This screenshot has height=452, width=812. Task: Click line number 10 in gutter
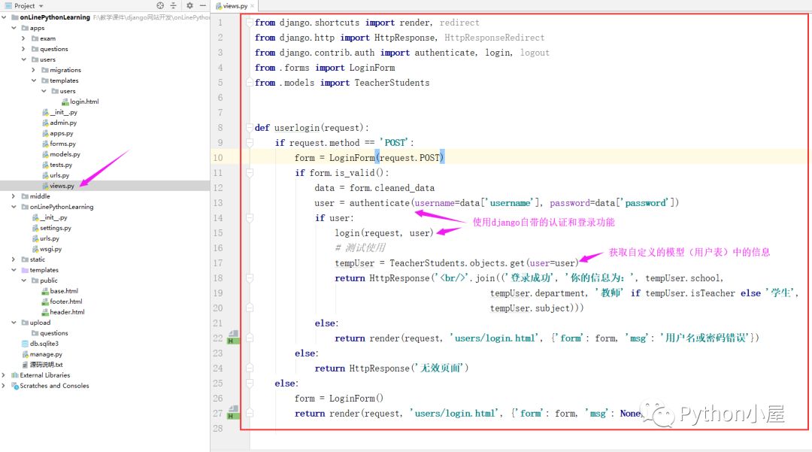click(218, 158)
